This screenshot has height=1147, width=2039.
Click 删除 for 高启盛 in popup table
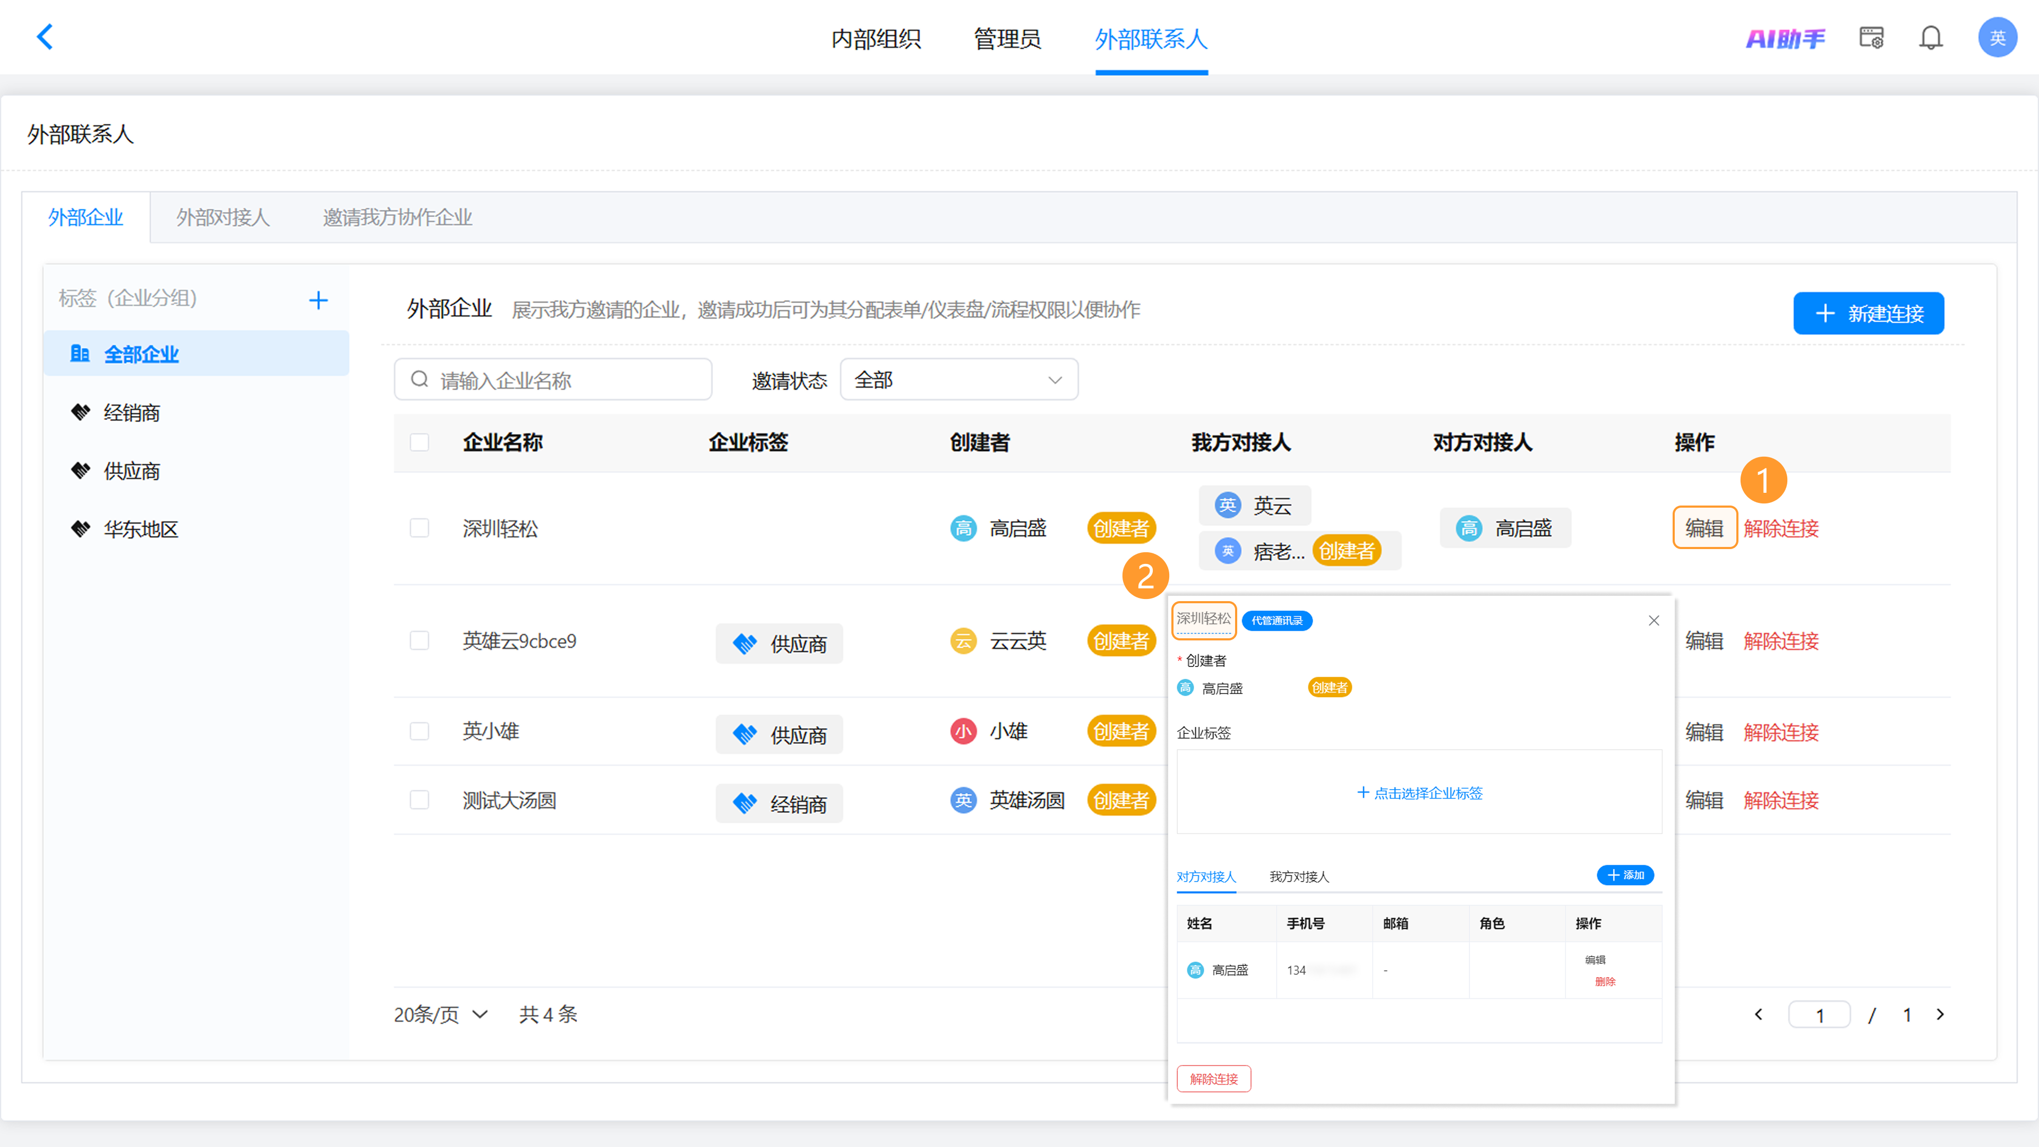[1605, 981]
